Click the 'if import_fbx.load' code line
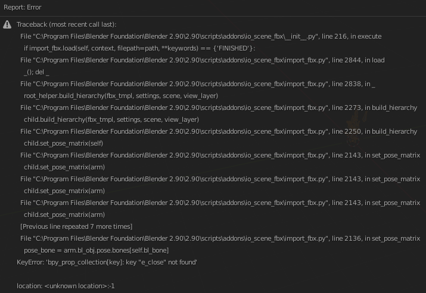Screen dimensions: 426x293 [x=139, y=49]
